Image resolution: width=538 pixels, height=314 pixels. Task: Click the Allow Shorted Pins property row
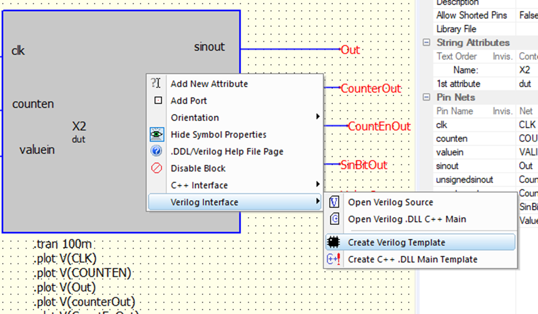[x=485, y=15]
